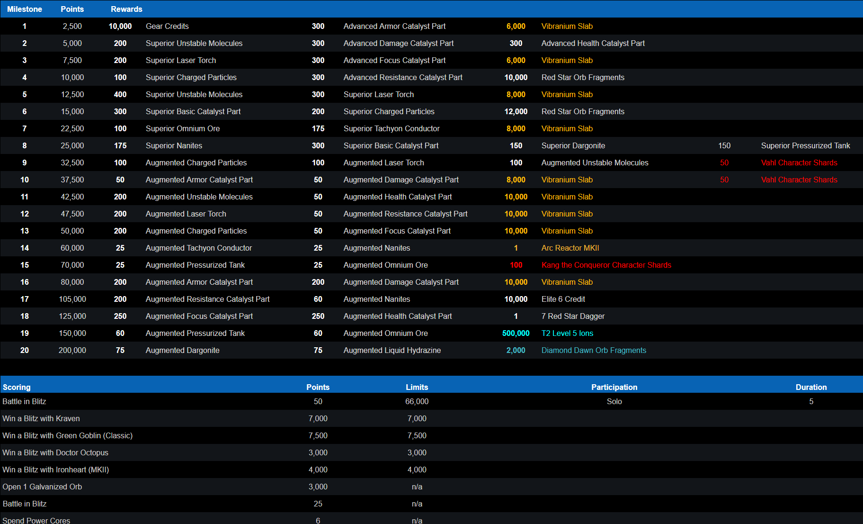Click the Superior Pressurized Tank cell

[x=805, y=145]
